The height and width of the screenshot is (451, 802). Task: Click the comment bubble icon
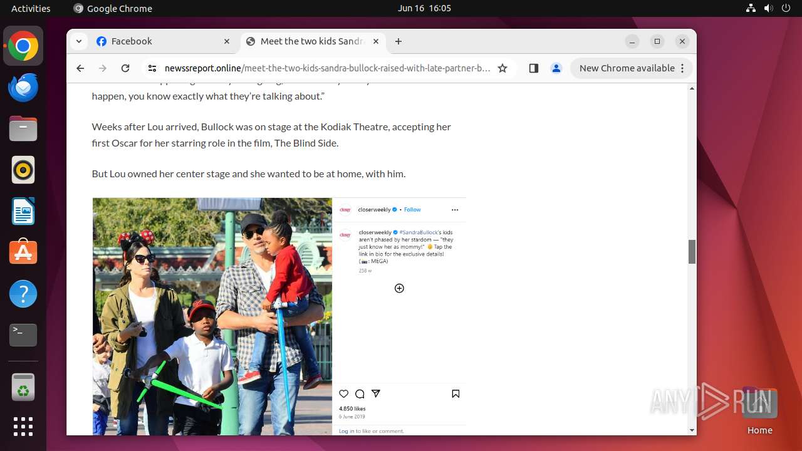(360, 394)
